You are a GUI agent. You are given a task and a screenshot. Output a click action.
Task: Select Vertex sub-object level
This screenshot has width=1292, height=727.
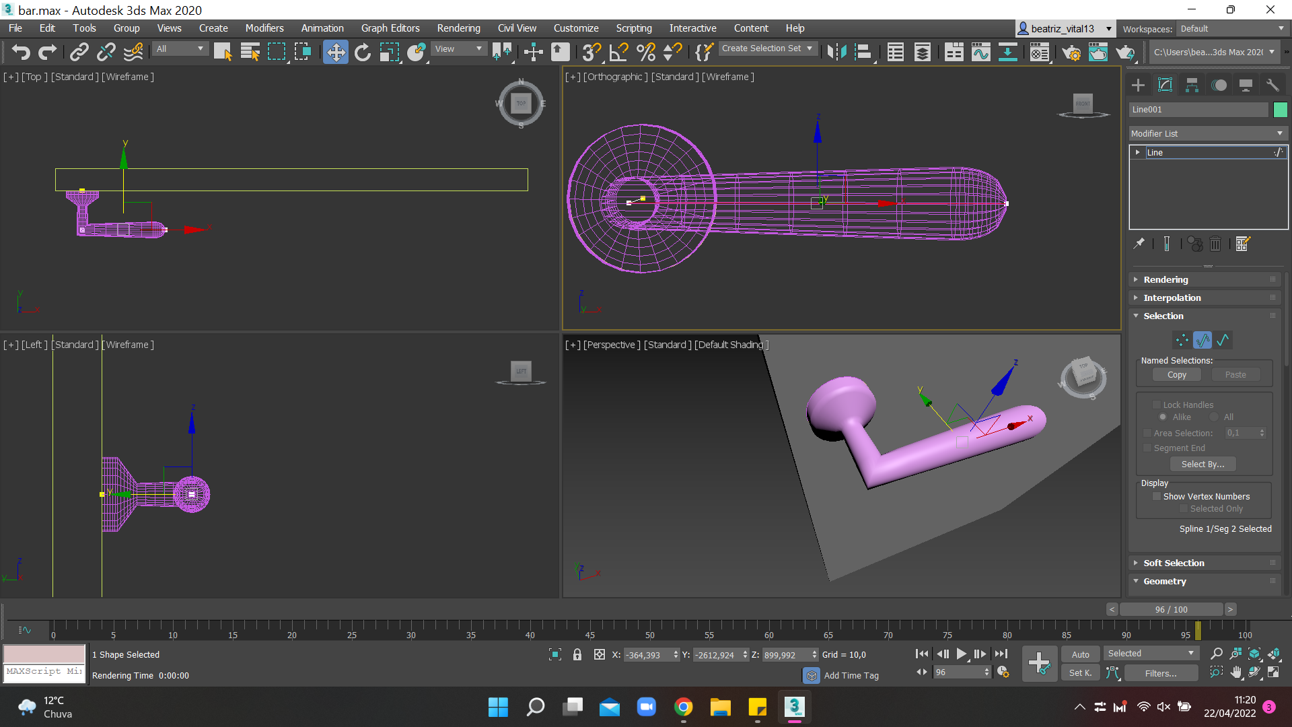1182,340
